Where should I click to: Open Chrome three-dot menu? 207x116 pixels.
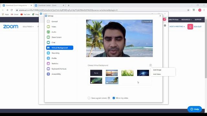tap(204, 10)
